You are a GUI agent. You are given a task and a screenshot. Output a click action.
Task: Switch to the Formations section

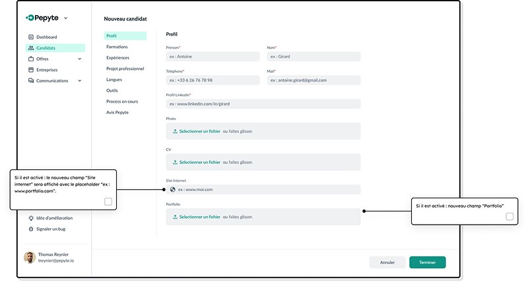(117, 47)
